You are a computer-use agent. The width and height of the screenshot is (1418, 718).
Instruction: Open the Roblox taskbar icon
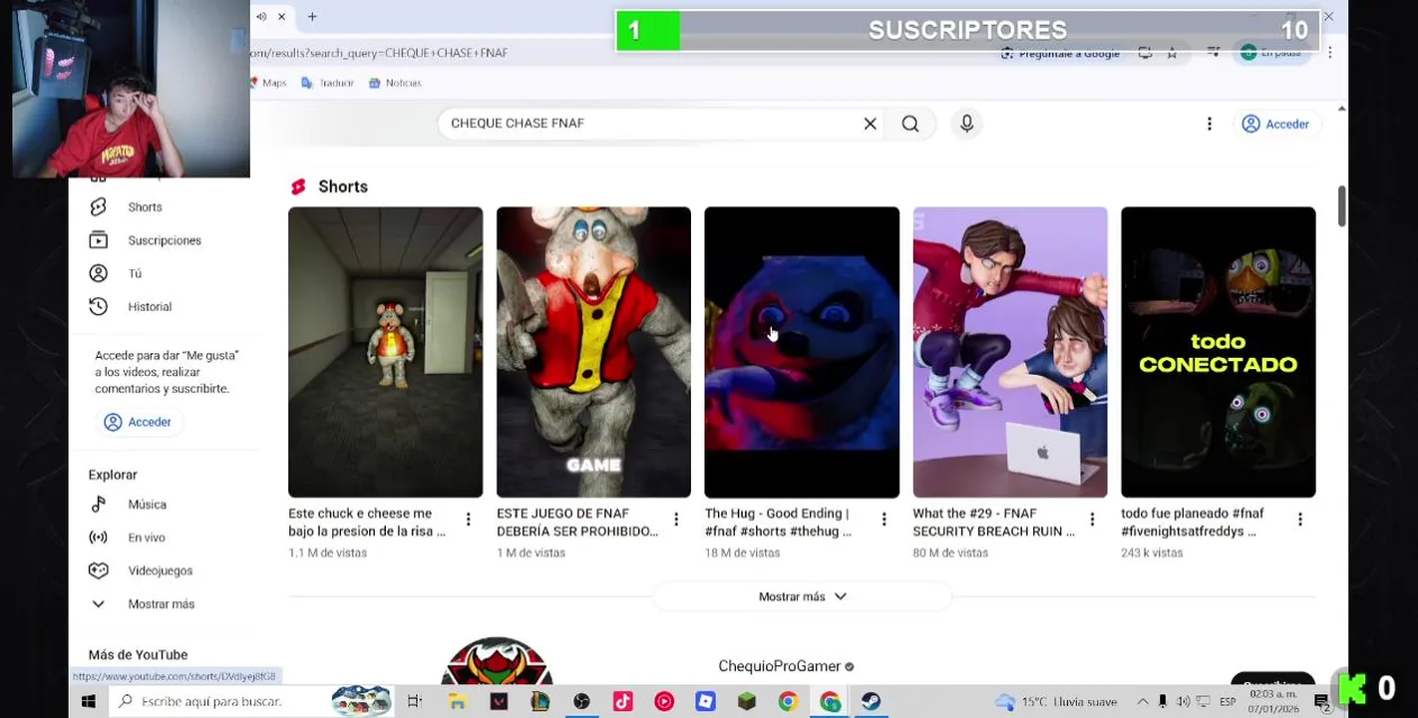point(705,702)
